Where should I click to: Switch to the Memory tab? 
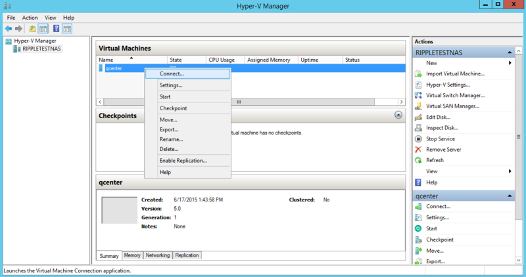[x=132, y=255]
